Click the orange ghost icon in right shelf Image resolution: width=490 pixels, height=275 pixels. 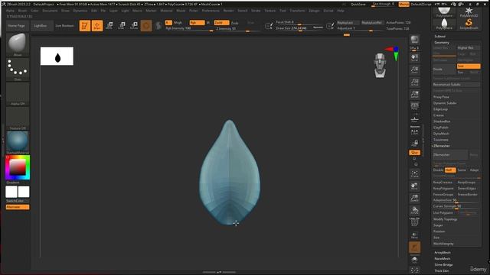point(415,247)
